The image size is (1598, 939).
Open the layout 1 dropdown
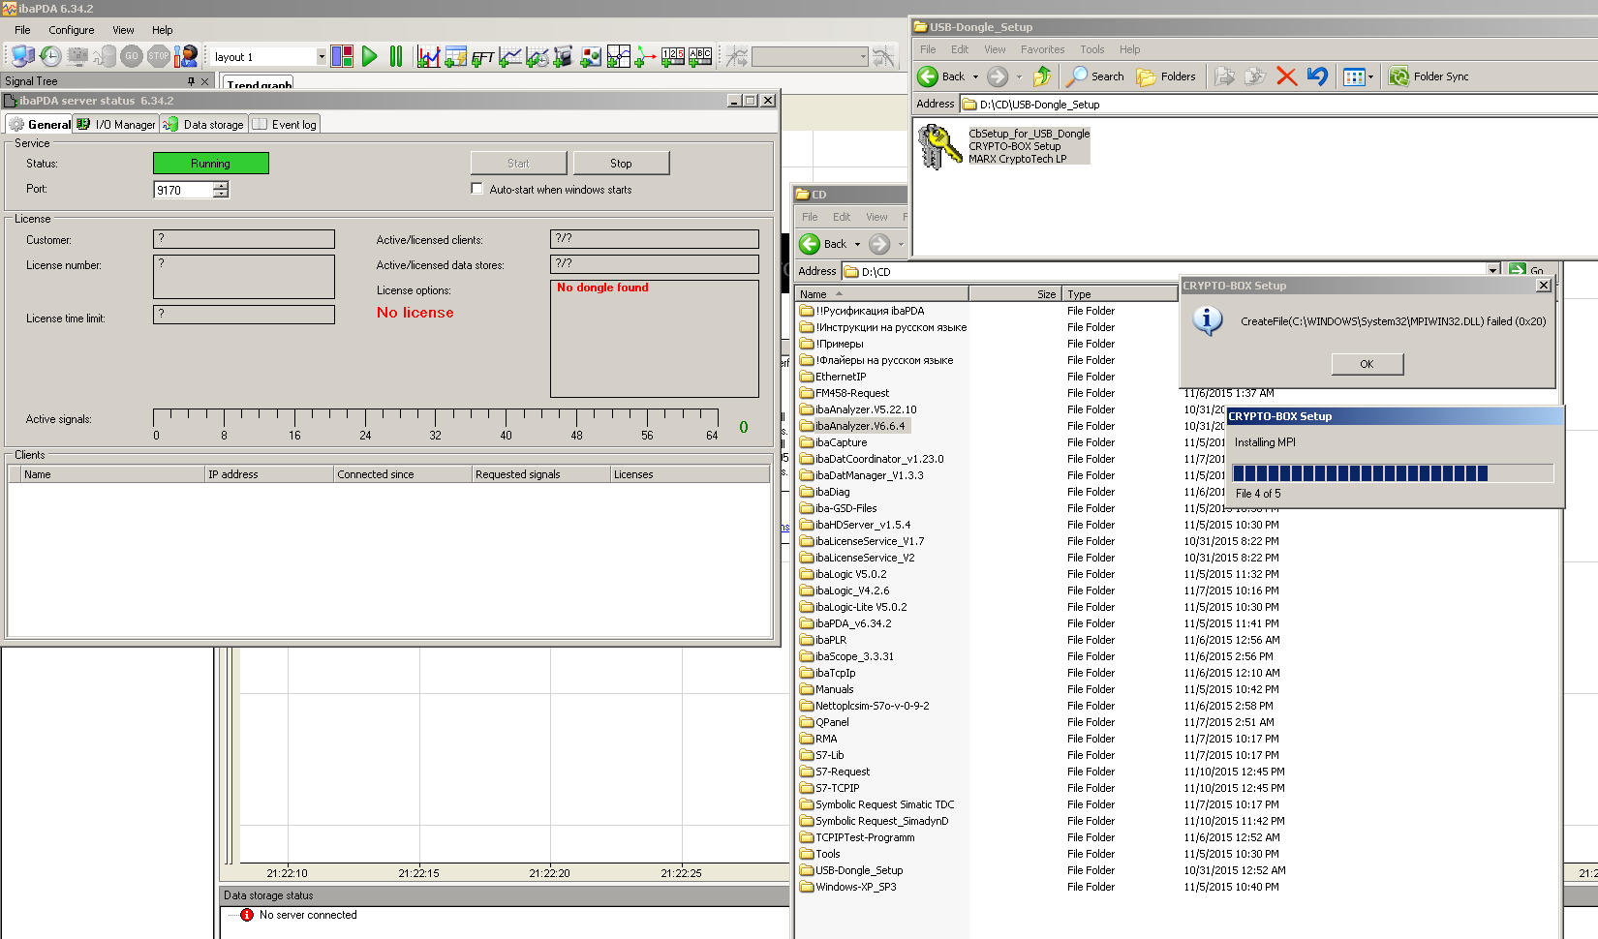(322, 57)
